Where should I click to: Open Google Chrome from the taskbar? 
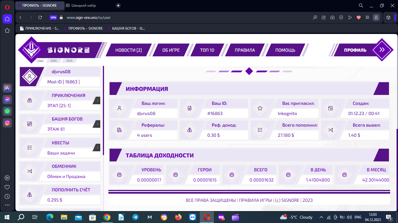[x=107, y=217]
